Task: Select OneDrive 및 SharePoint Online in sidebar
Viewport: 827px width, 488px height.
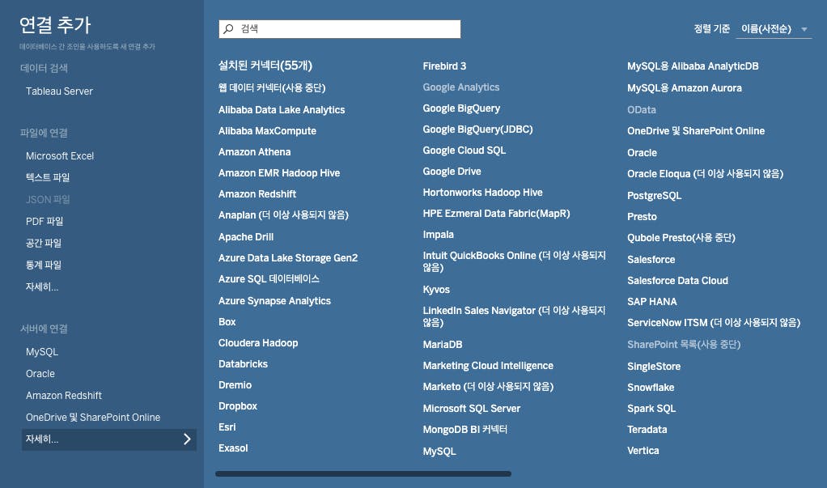Action: coord(93,418)
